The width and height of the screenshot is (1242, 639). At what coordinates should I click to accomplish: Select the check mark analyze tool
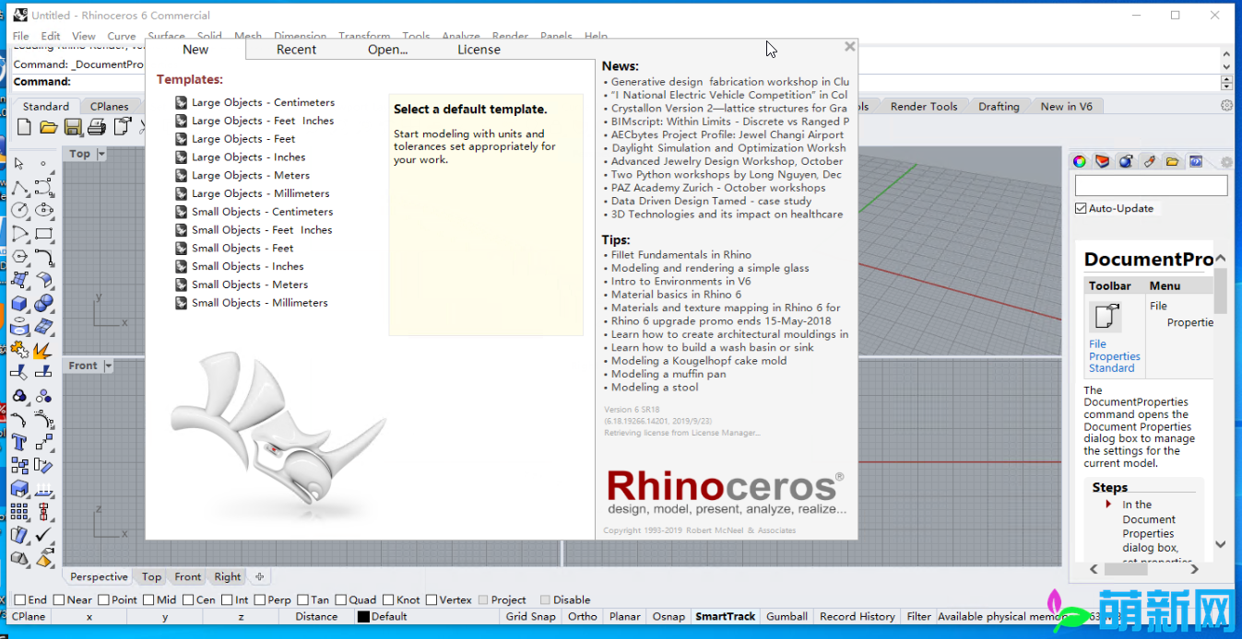(43, 535)
